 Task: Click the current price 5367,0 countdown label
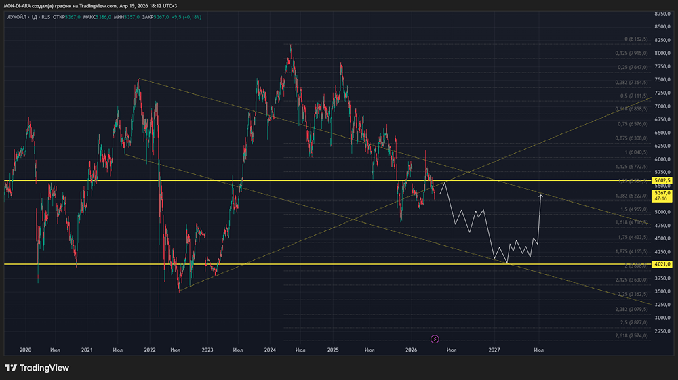(661, 196)
